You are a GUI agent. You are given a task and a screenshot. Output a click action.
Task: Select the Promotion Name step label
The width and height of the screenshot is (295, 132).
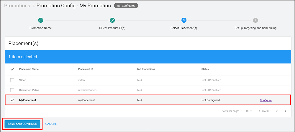(41, 28)
